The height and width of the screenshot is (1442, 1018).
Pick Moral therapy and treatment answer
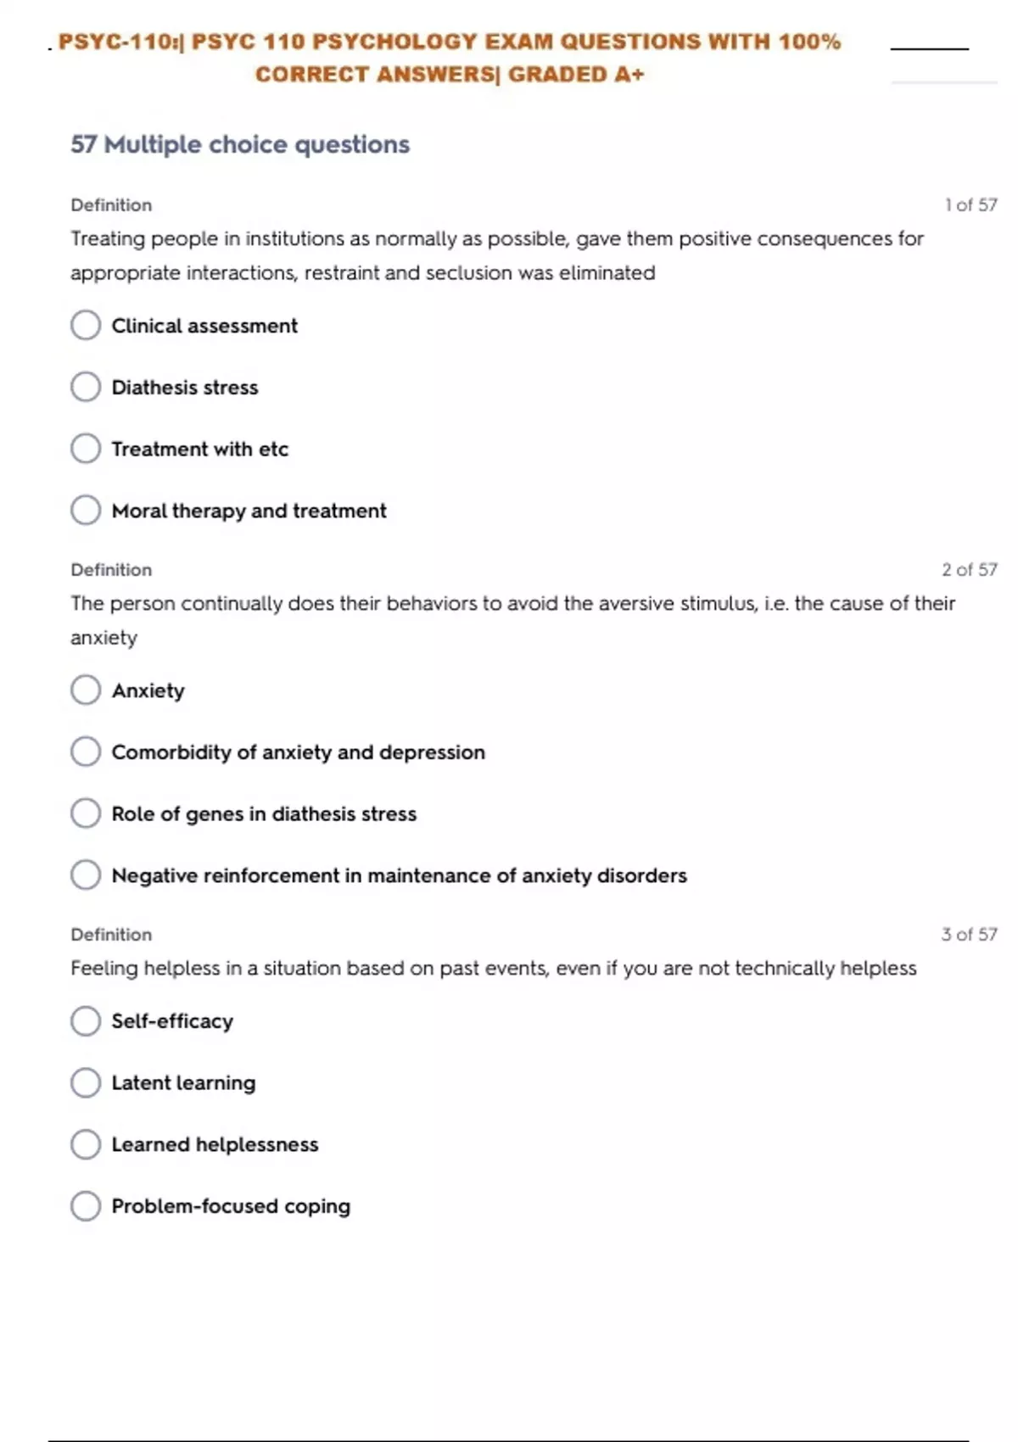pos(86,511)
